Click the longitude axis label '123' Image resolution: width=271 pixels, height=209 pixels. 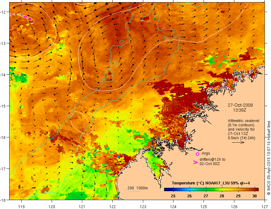143,207
